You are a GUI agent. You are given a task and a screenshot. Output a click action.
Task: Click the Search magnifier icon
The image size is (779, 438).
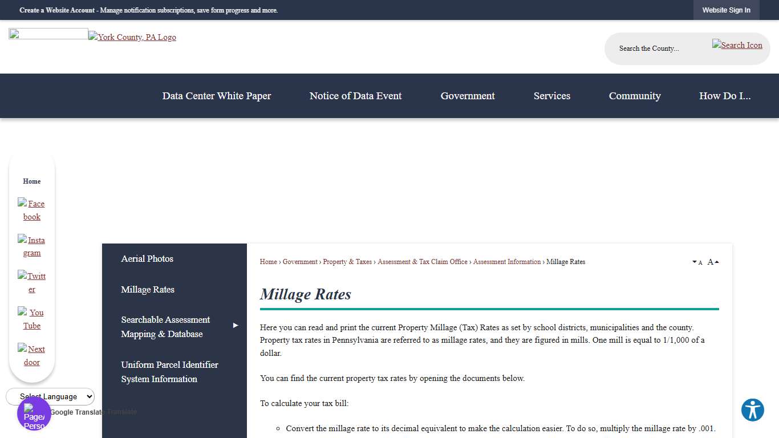(x=737, y=45)
